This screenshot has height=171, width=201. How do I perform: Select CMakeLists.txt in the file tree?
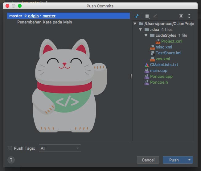click(x=164, y=65)
